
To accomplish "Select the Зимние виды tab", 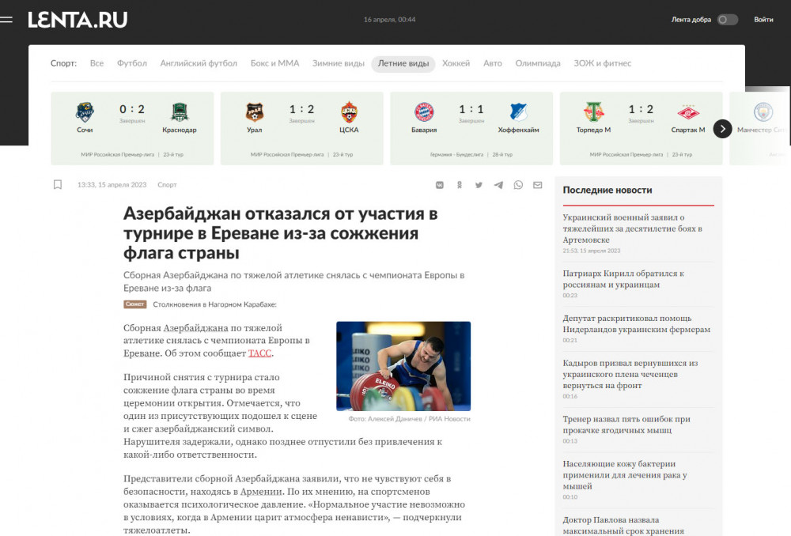I will point(338,63).
